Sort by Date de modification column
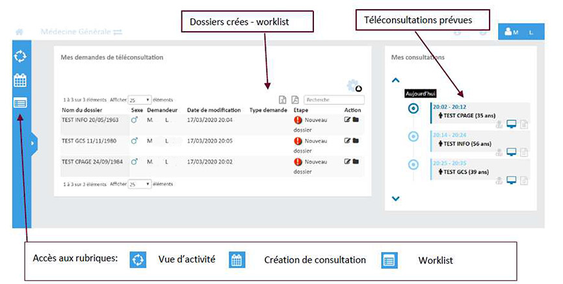 214,110
